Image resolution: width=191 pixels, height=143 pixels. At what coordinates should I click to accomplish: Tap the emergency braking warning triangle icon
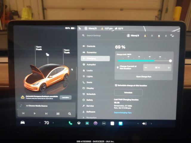pos(23,97)
